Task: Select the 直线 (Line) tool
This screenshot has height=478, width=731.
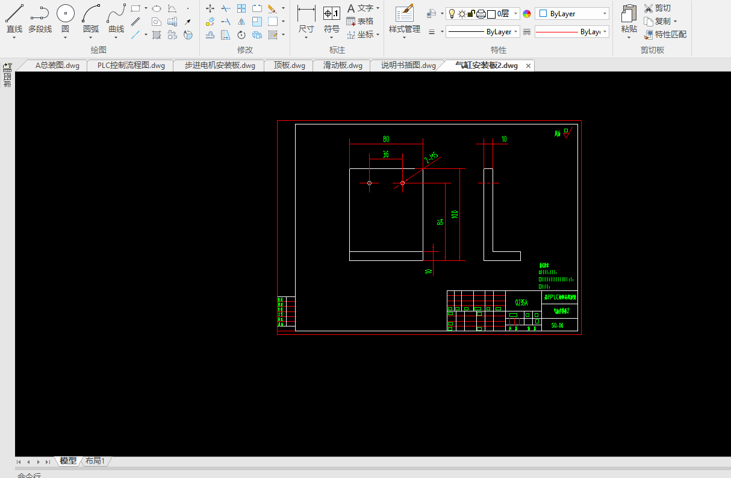Action: point(14,18)
